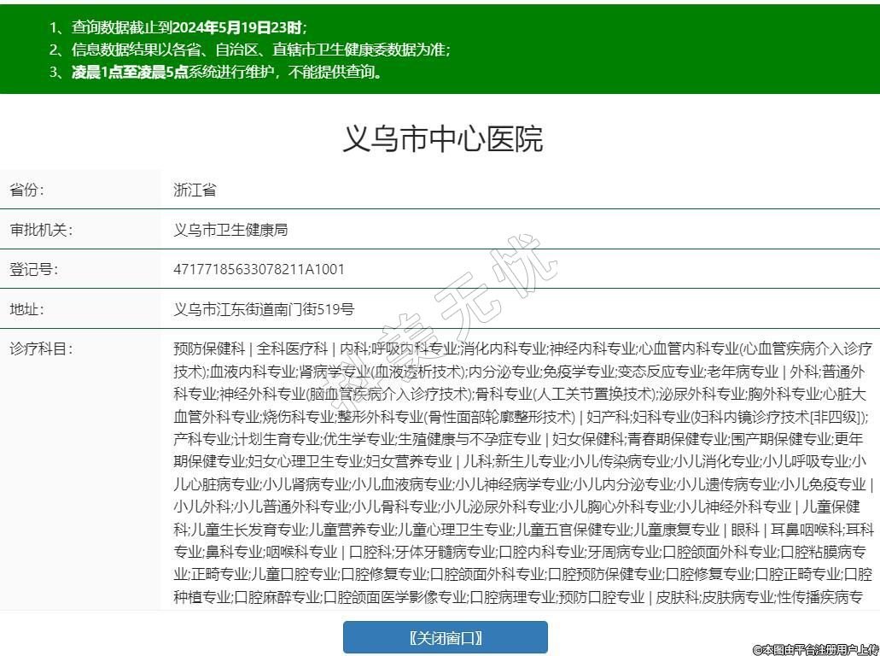This screenshot has height=656, width=880.
Task: Click the 义乌市中心医院 hospital title
Action: click(442, 138)
